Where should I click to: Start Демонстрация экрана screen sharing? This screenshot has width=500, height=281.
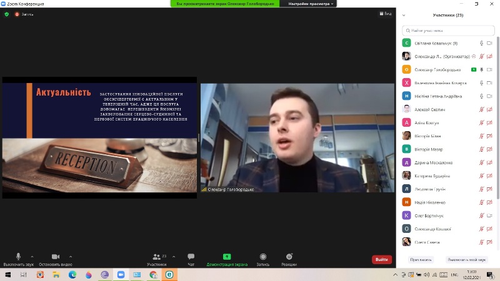(227, 259)
